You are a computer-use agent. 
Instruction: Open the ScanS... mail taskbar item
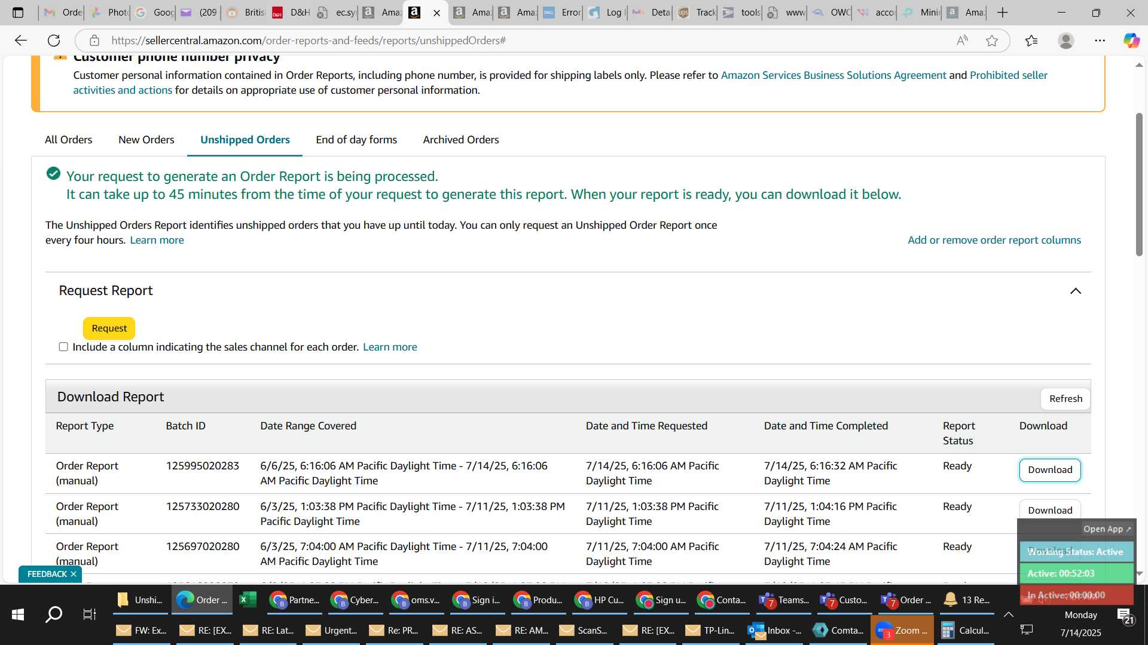tap(584, 630)
